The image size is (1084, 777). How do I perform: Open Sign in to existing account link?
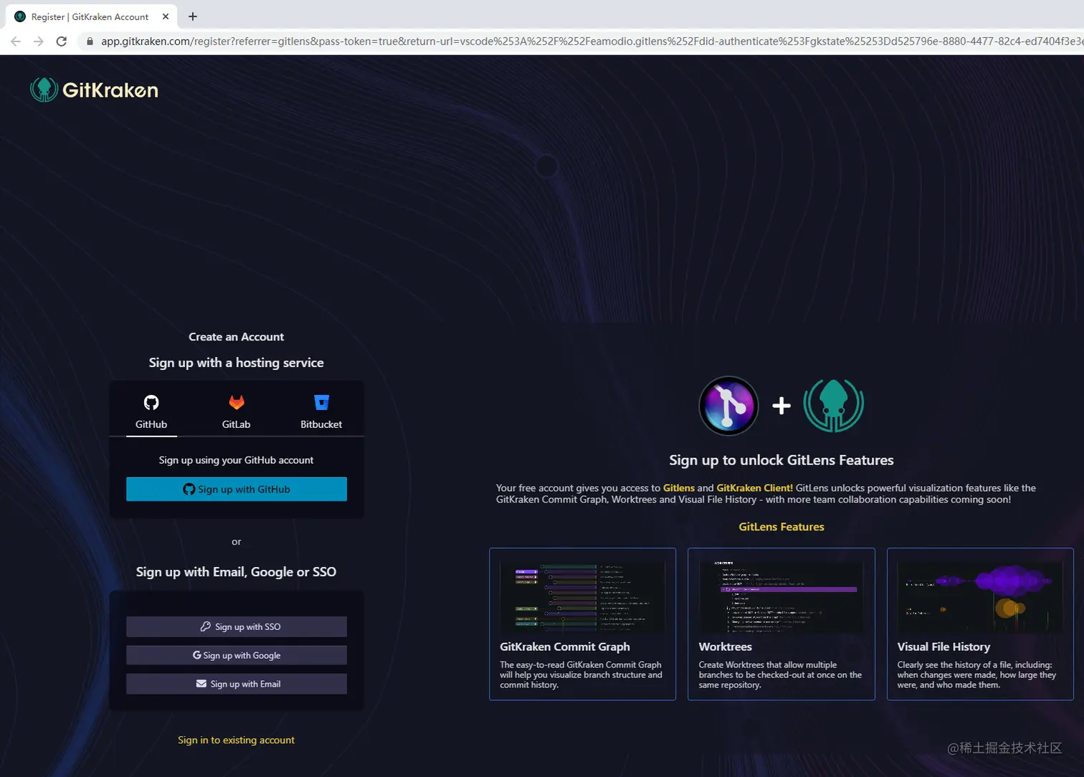point(236,740)
